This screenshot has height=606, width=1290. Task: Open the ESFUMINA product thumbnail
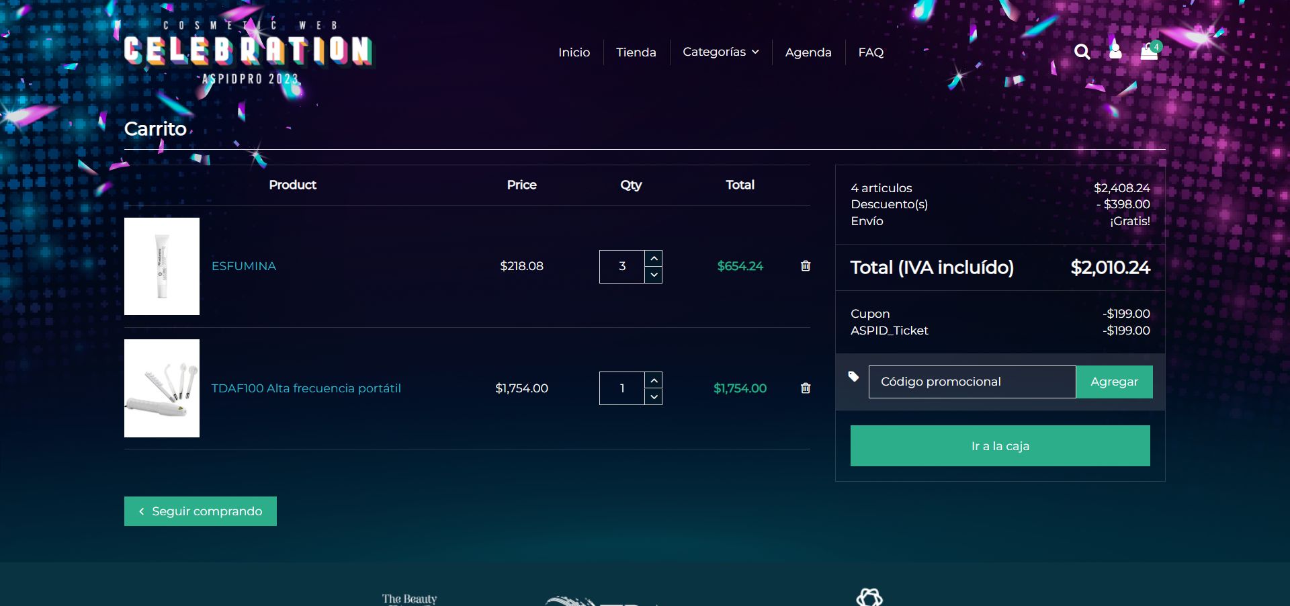click(x=162, y=266)
